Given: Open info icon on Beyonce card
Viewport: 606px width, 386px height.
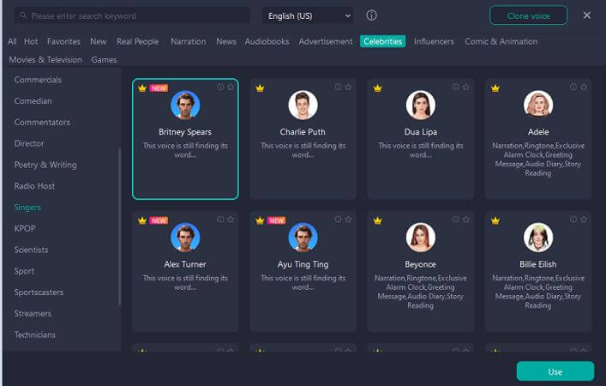Looking at the screenshot, I should [456, 220].
